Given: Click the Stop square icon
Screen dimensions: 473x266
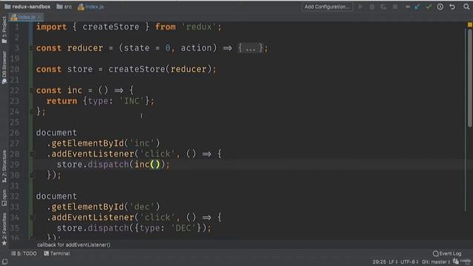Looking at the screenshot, I should (395, 7).
